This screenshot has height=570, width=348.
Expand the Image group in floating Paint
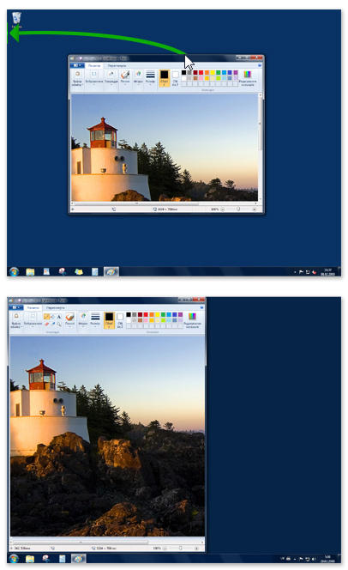point(94,78)
